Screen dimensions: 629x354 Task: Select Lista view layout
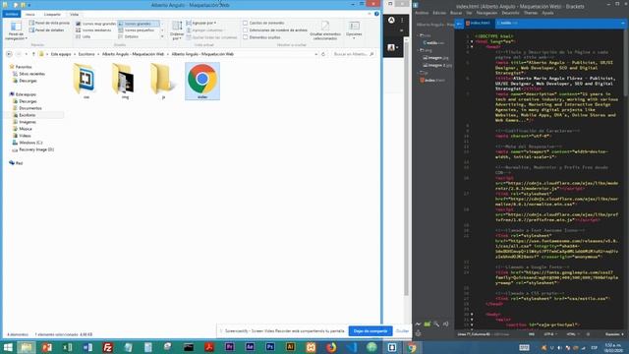tap(84, 36)
